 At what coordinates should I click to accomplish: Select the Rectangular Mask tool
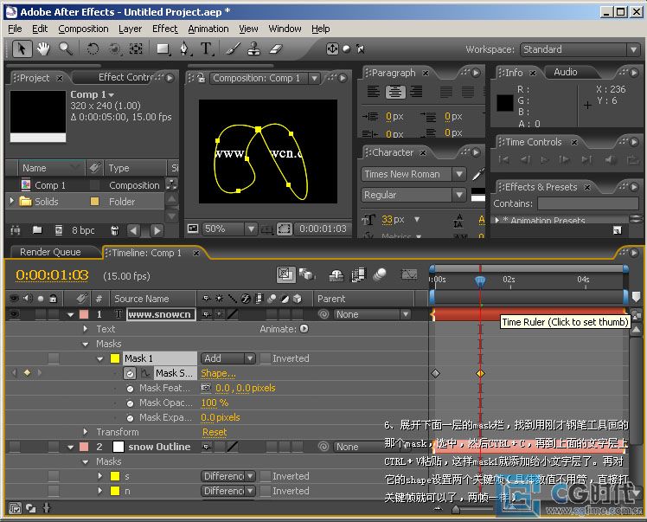tap(163, 49)
